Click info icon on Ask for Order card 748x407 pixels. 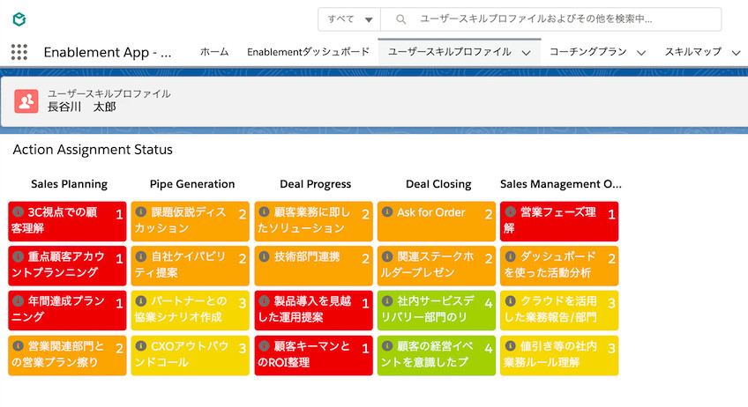[x=387, y=212]
